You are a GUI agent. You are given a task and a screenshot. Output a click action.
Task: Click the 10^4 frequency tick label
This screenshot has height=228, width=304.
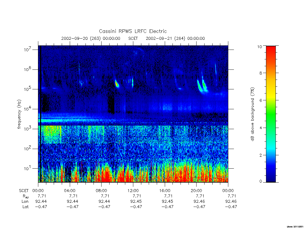click(x=28, y=109)
